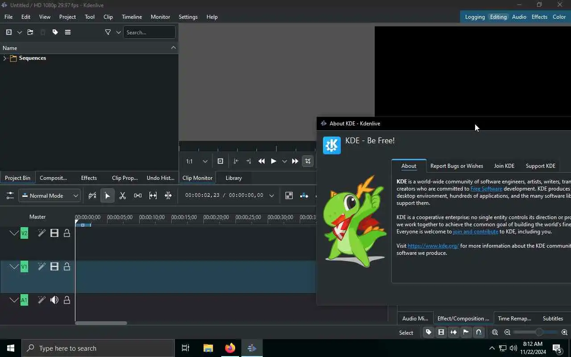Expand the filter options arrow beside funnel
Screen dimensions: 571x357
coord(118,32)
